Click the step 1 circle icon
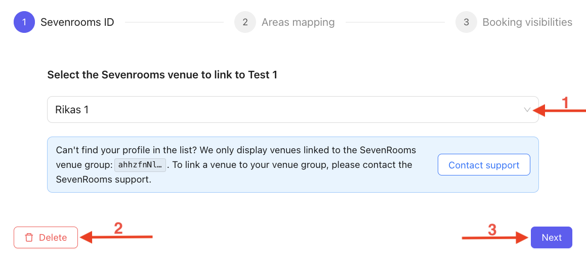This screenshot has height=265, width=586. 24,22
